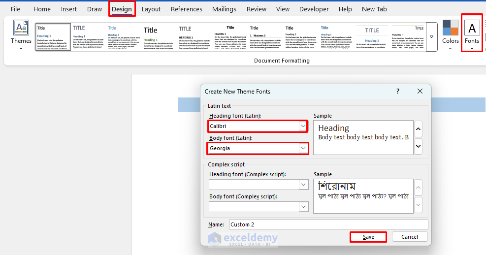Click the Latin sample scroll up arrow
The width and height of the screenshot is (486, 255).
tap(418, 129)
